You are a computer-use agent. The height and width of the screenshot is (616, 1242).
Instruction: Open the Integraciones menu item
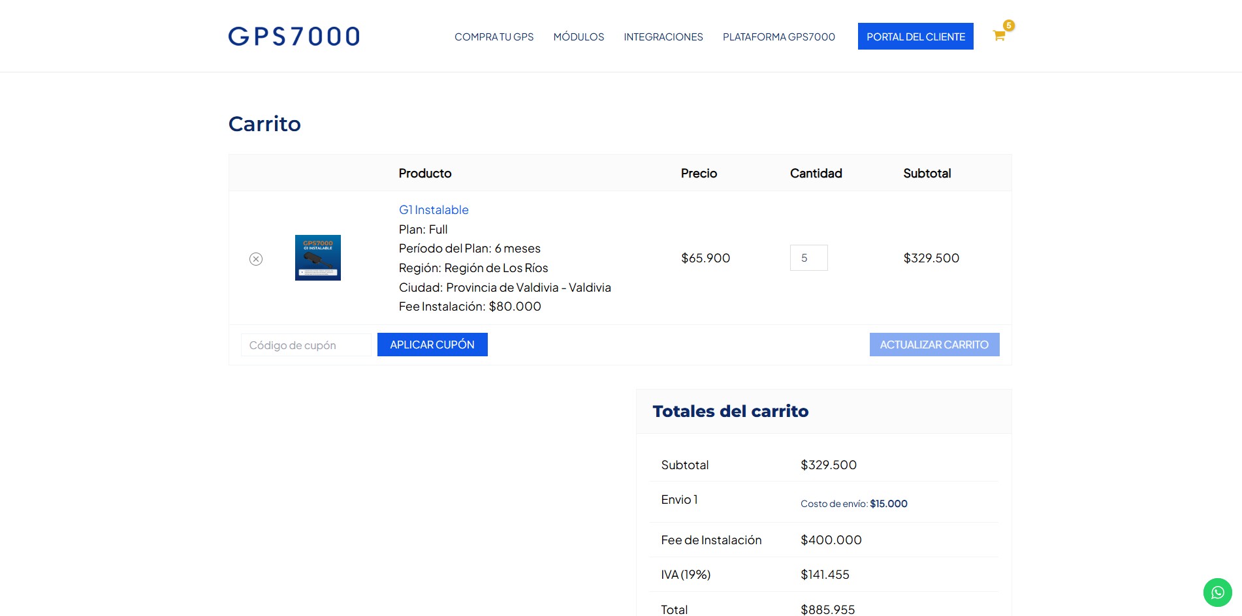tap(663, 37)
